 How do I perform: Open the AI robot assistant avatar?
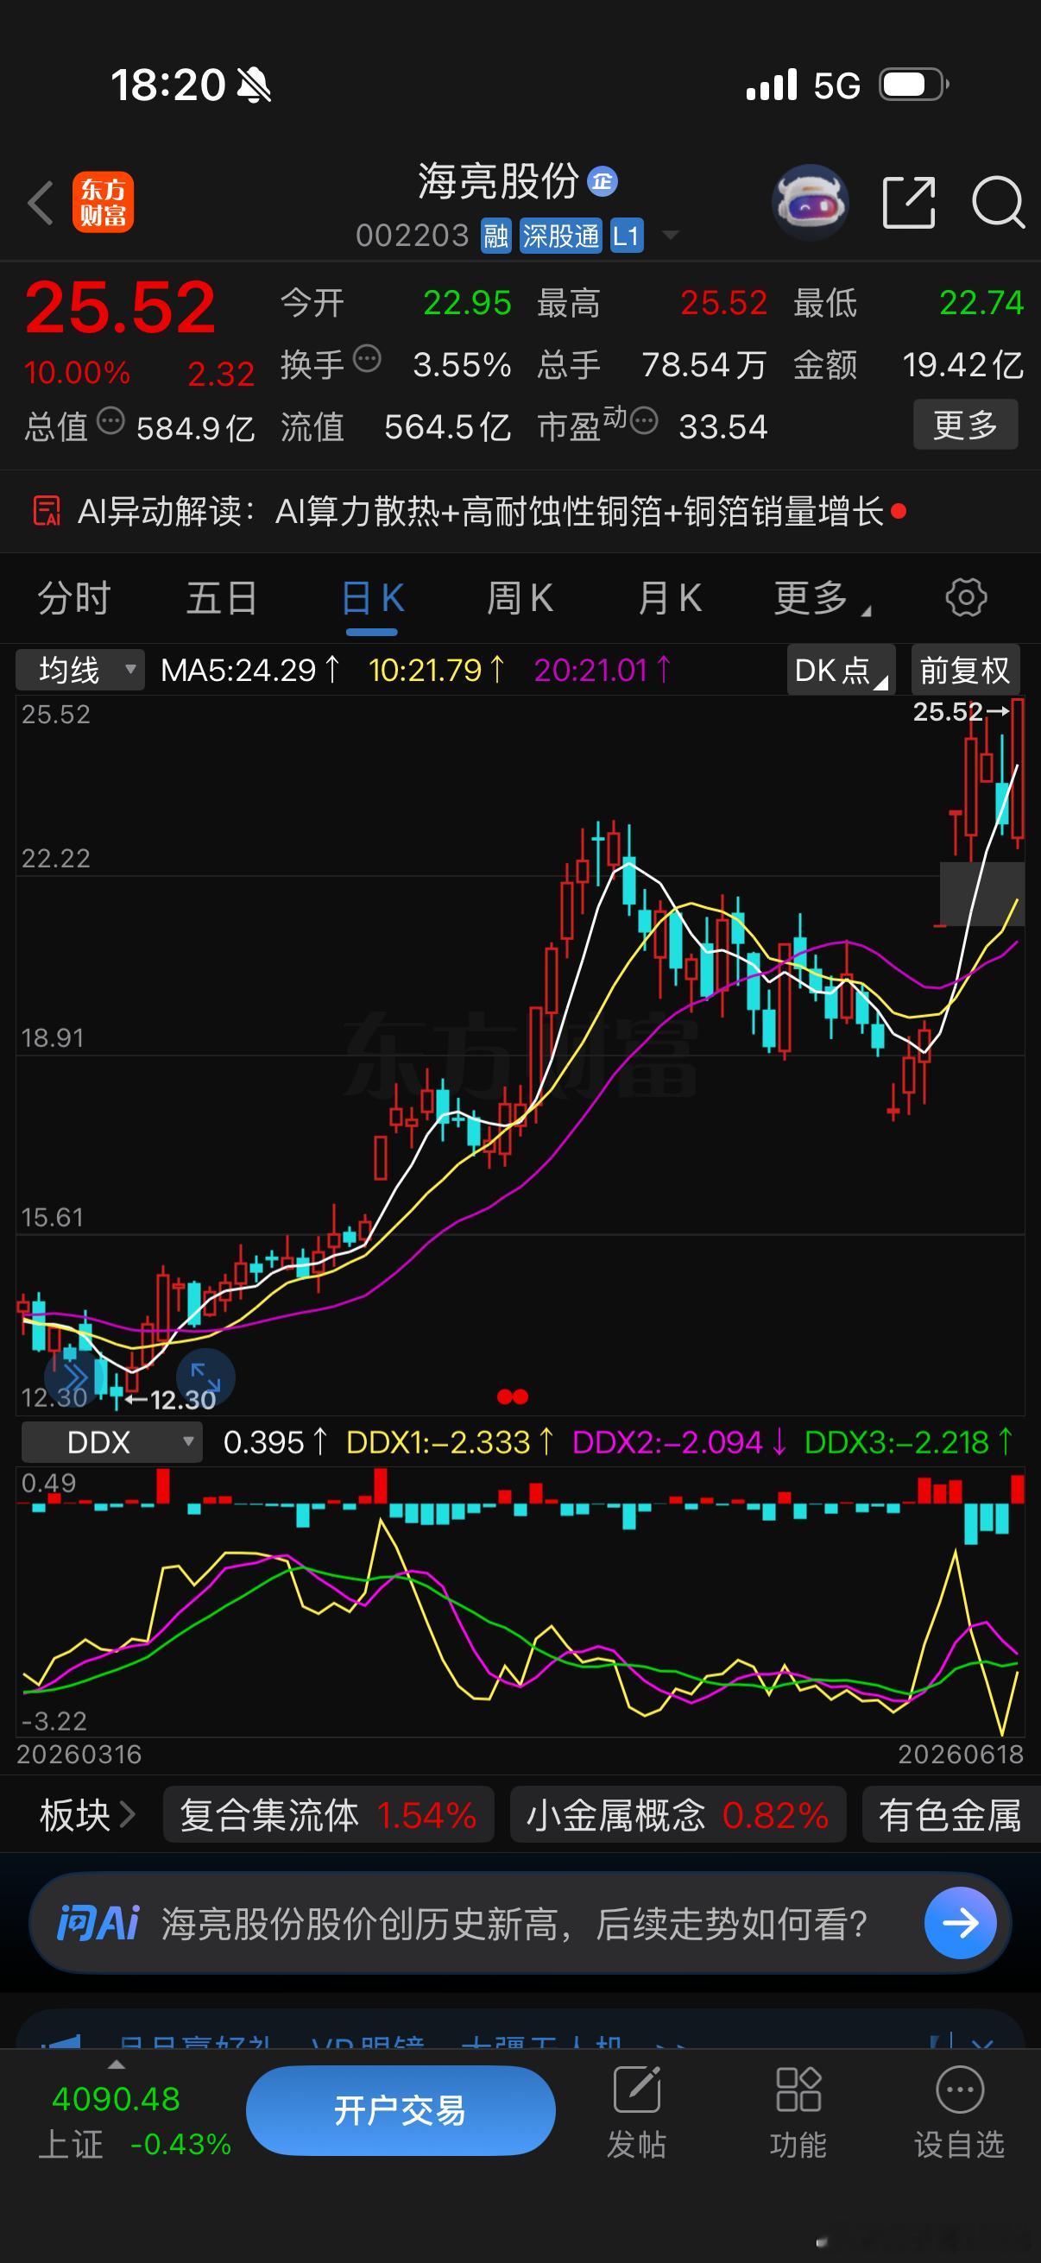(x=809, y=202)
